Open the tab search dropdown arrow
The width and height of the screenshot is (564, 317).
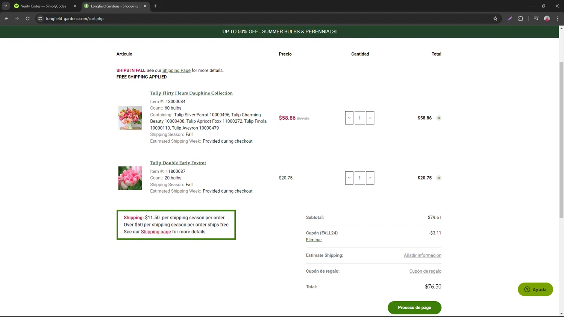coord(6,6)
